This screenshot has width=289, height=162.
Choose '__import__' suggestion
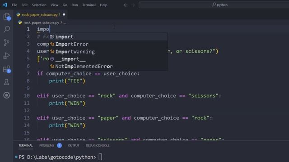pos(108,59)
